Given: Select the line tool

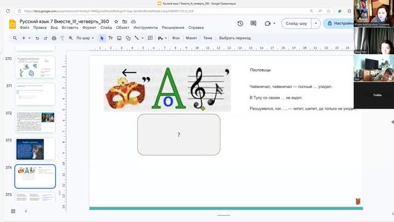Looking at the screenshot, I should pyautogui.click(x=137, y=38).
